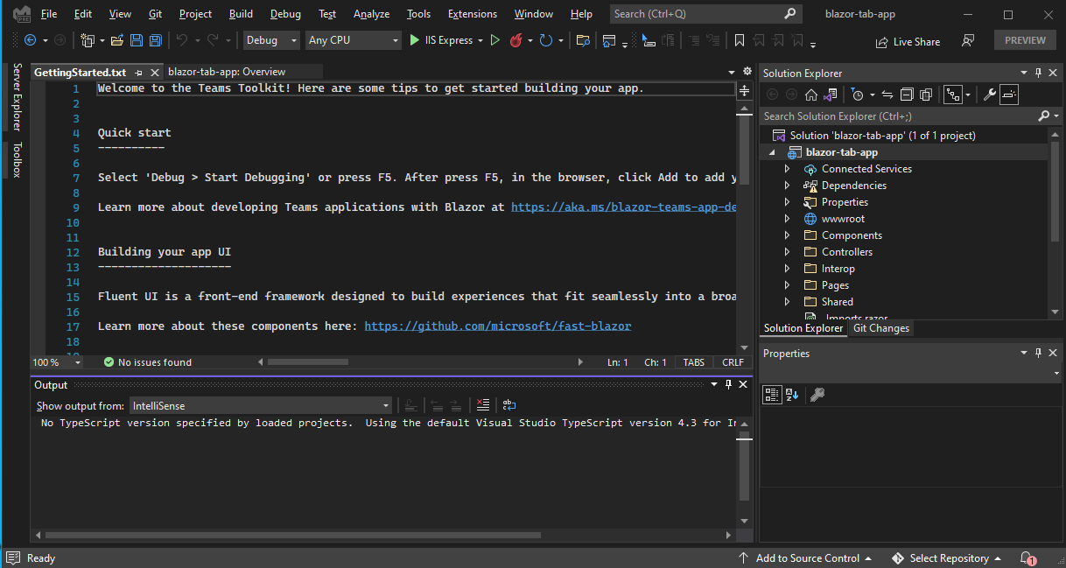The image size is (1066, 568).
Task: Open the Show output from IntelliSense dropdown
Action: click(261, 405)
